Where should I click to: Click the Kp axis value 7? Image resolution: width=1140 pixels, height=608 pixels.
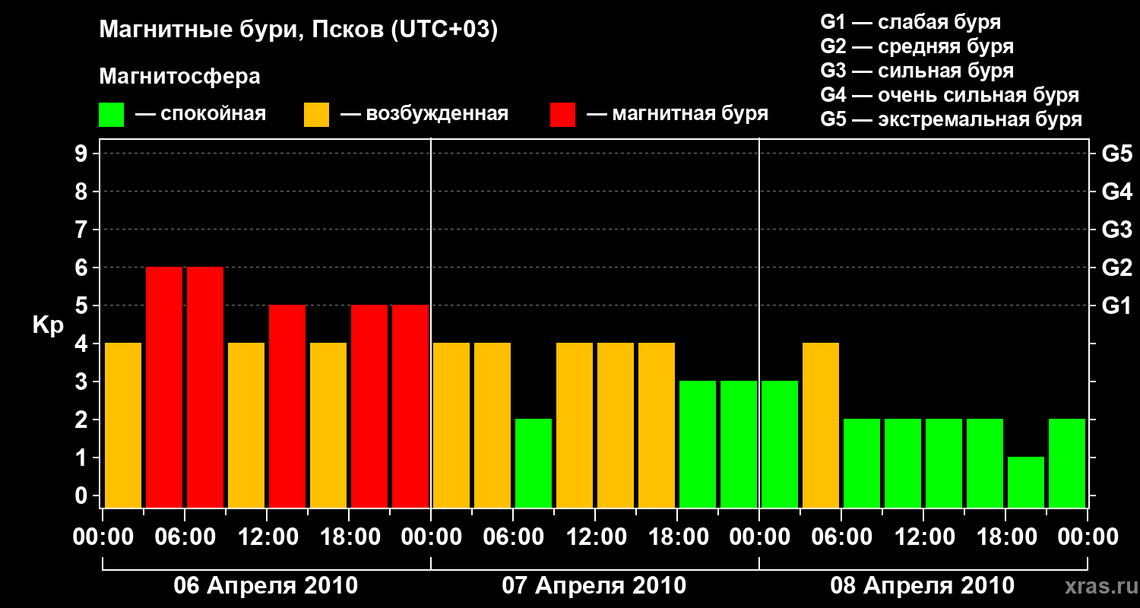coord(83,230)
